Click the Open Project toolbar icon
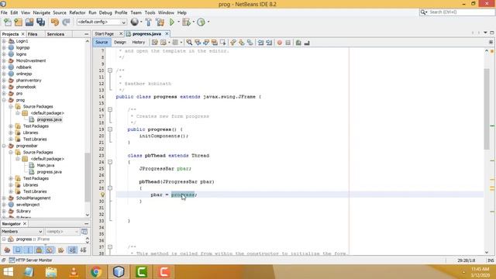The image size is (496, 279). pos(29,22)
